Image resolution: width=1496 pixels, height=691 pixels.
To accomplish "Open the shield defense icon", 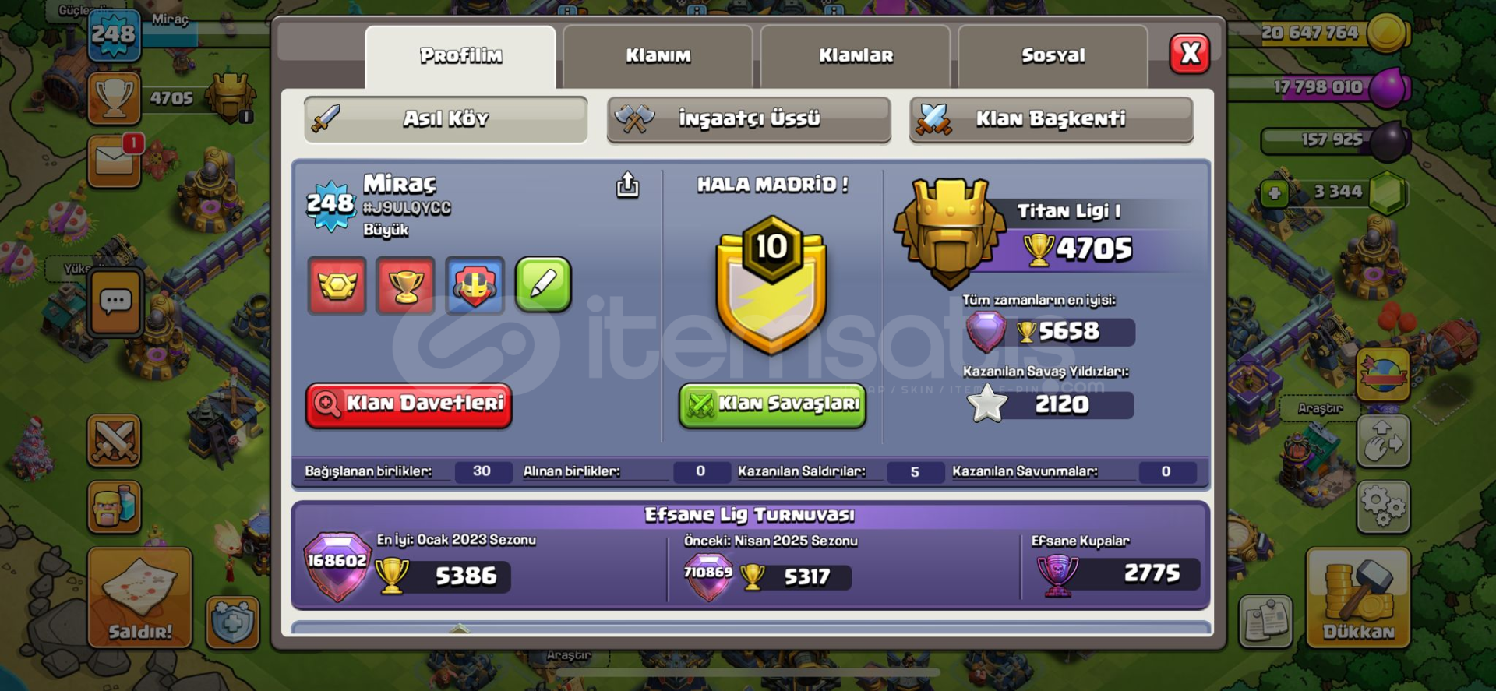I will [232, 622].
